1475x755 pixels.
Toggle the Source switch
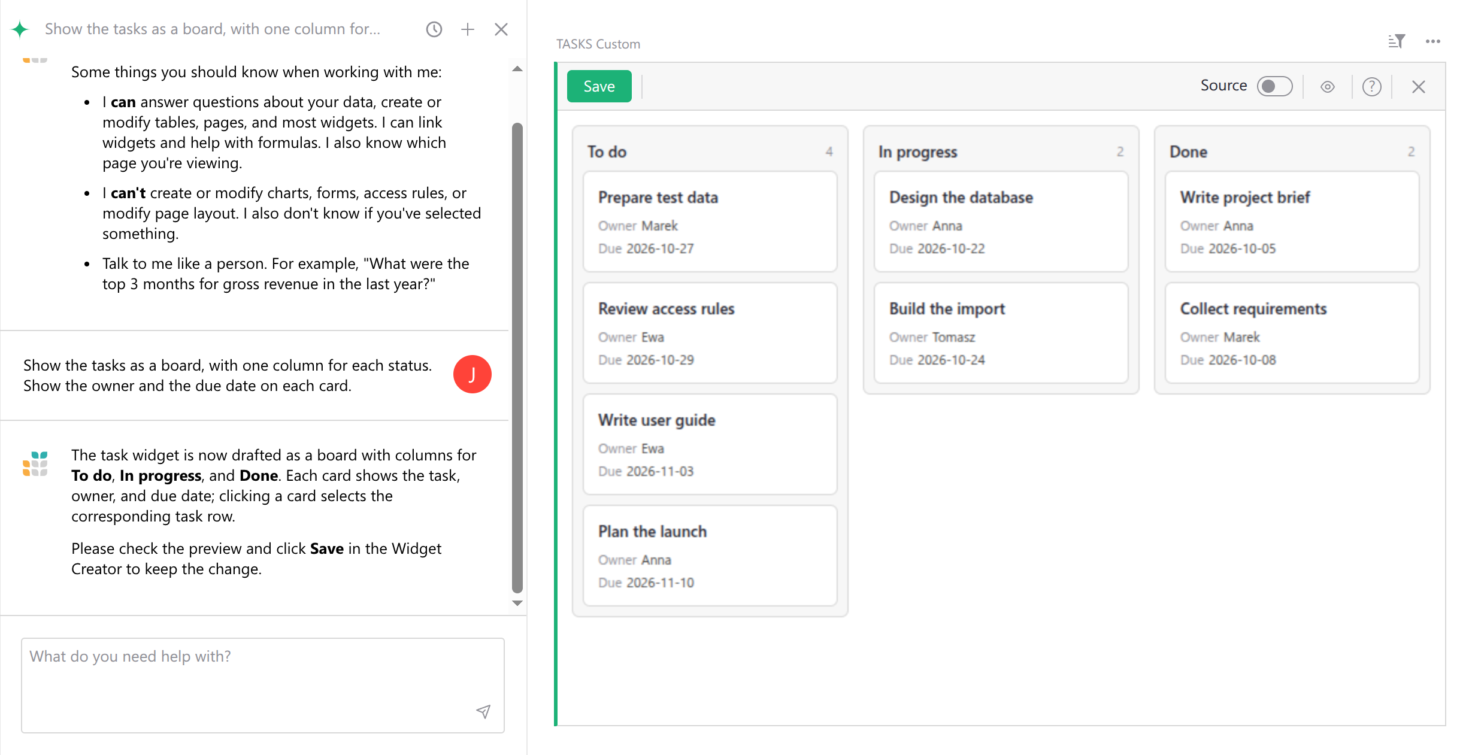coord(1274,86)
